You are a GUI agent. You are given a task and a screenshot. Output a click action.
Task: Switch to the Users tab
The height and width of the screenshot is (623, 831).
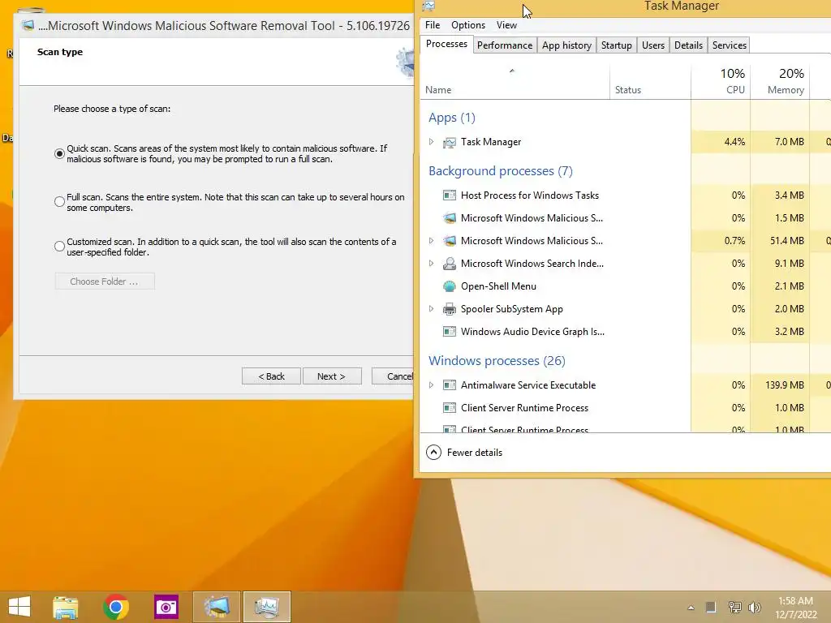coord(653,45)
